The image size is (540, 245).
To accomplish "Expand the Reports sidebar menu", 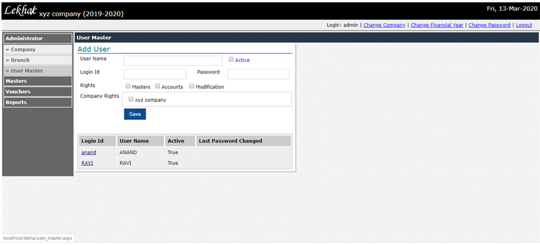I will coord(38,103).
